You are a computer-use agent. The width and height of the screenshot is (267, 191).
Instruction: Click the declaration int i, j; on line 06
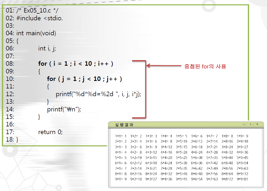click(x=47, y=48)
